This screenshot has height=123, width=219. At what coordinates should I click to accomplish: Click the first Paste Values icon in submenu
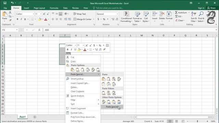click(103, 93)
